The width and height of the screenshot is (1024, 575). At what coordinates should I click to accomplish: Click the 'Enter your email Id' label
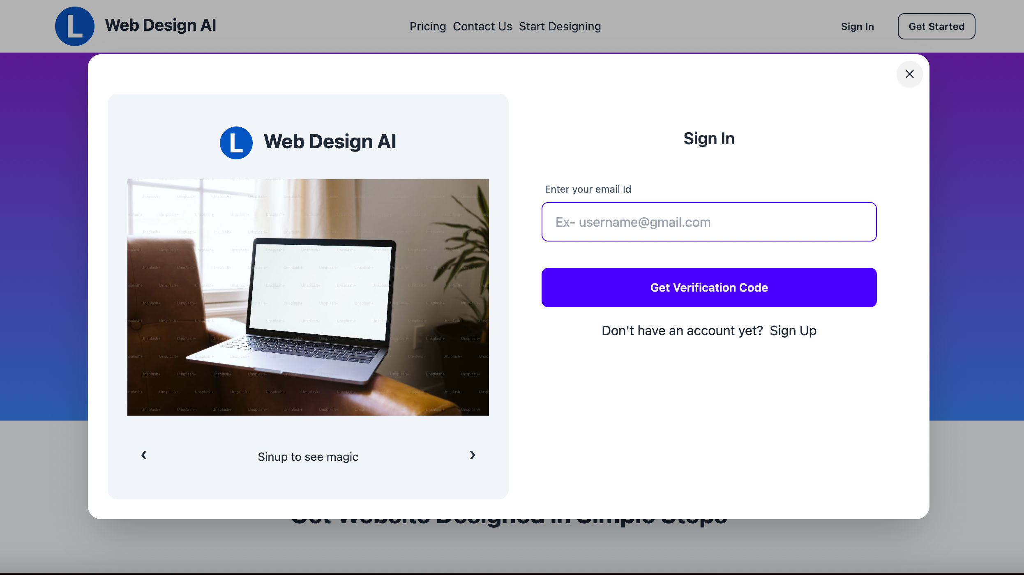coord(588,189)
